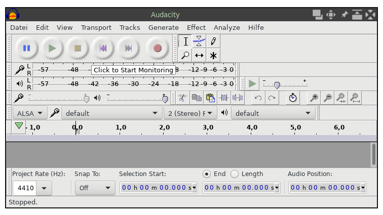Image resolution: width=383 pixels, height=215 pixels.
Task: Click Fit Project zoom icon
Action: pos(355,98)
